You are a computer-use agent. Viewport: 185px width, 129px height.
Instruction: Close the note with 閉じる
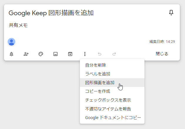pos(162,54)
